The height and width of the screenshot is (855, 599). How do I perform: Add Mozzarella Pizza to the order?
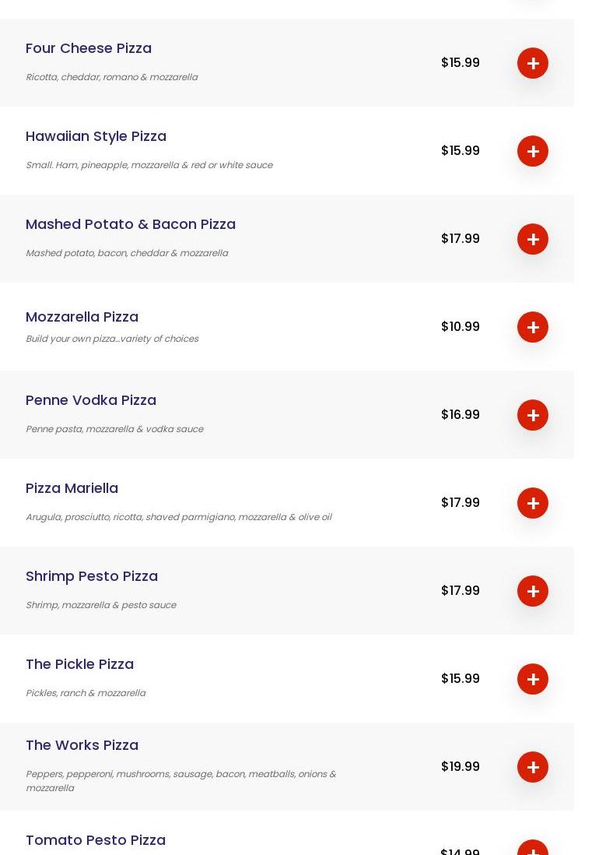[533, 327]
